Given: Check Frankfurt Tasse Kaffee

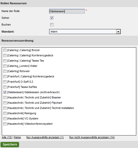Looking at the screenshot, I should pyautogui.click(x=5, y=87).
